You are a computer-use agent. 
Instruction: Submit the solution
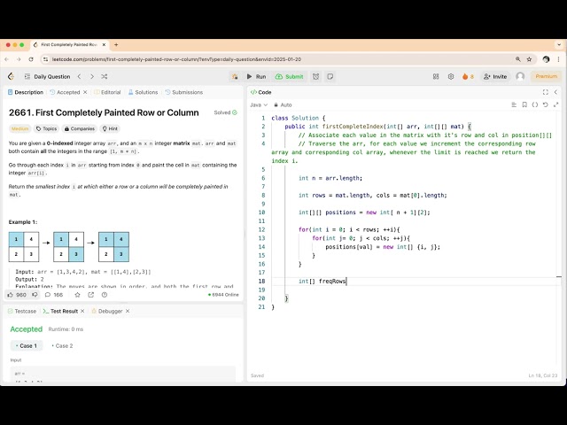coord(289,76)
